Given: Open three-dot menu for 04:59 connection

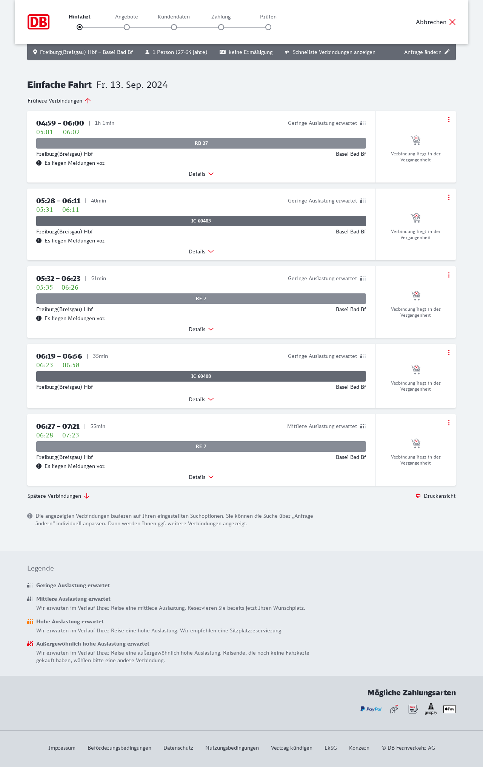Looking at the screenshot, I should tap(449, 120).
